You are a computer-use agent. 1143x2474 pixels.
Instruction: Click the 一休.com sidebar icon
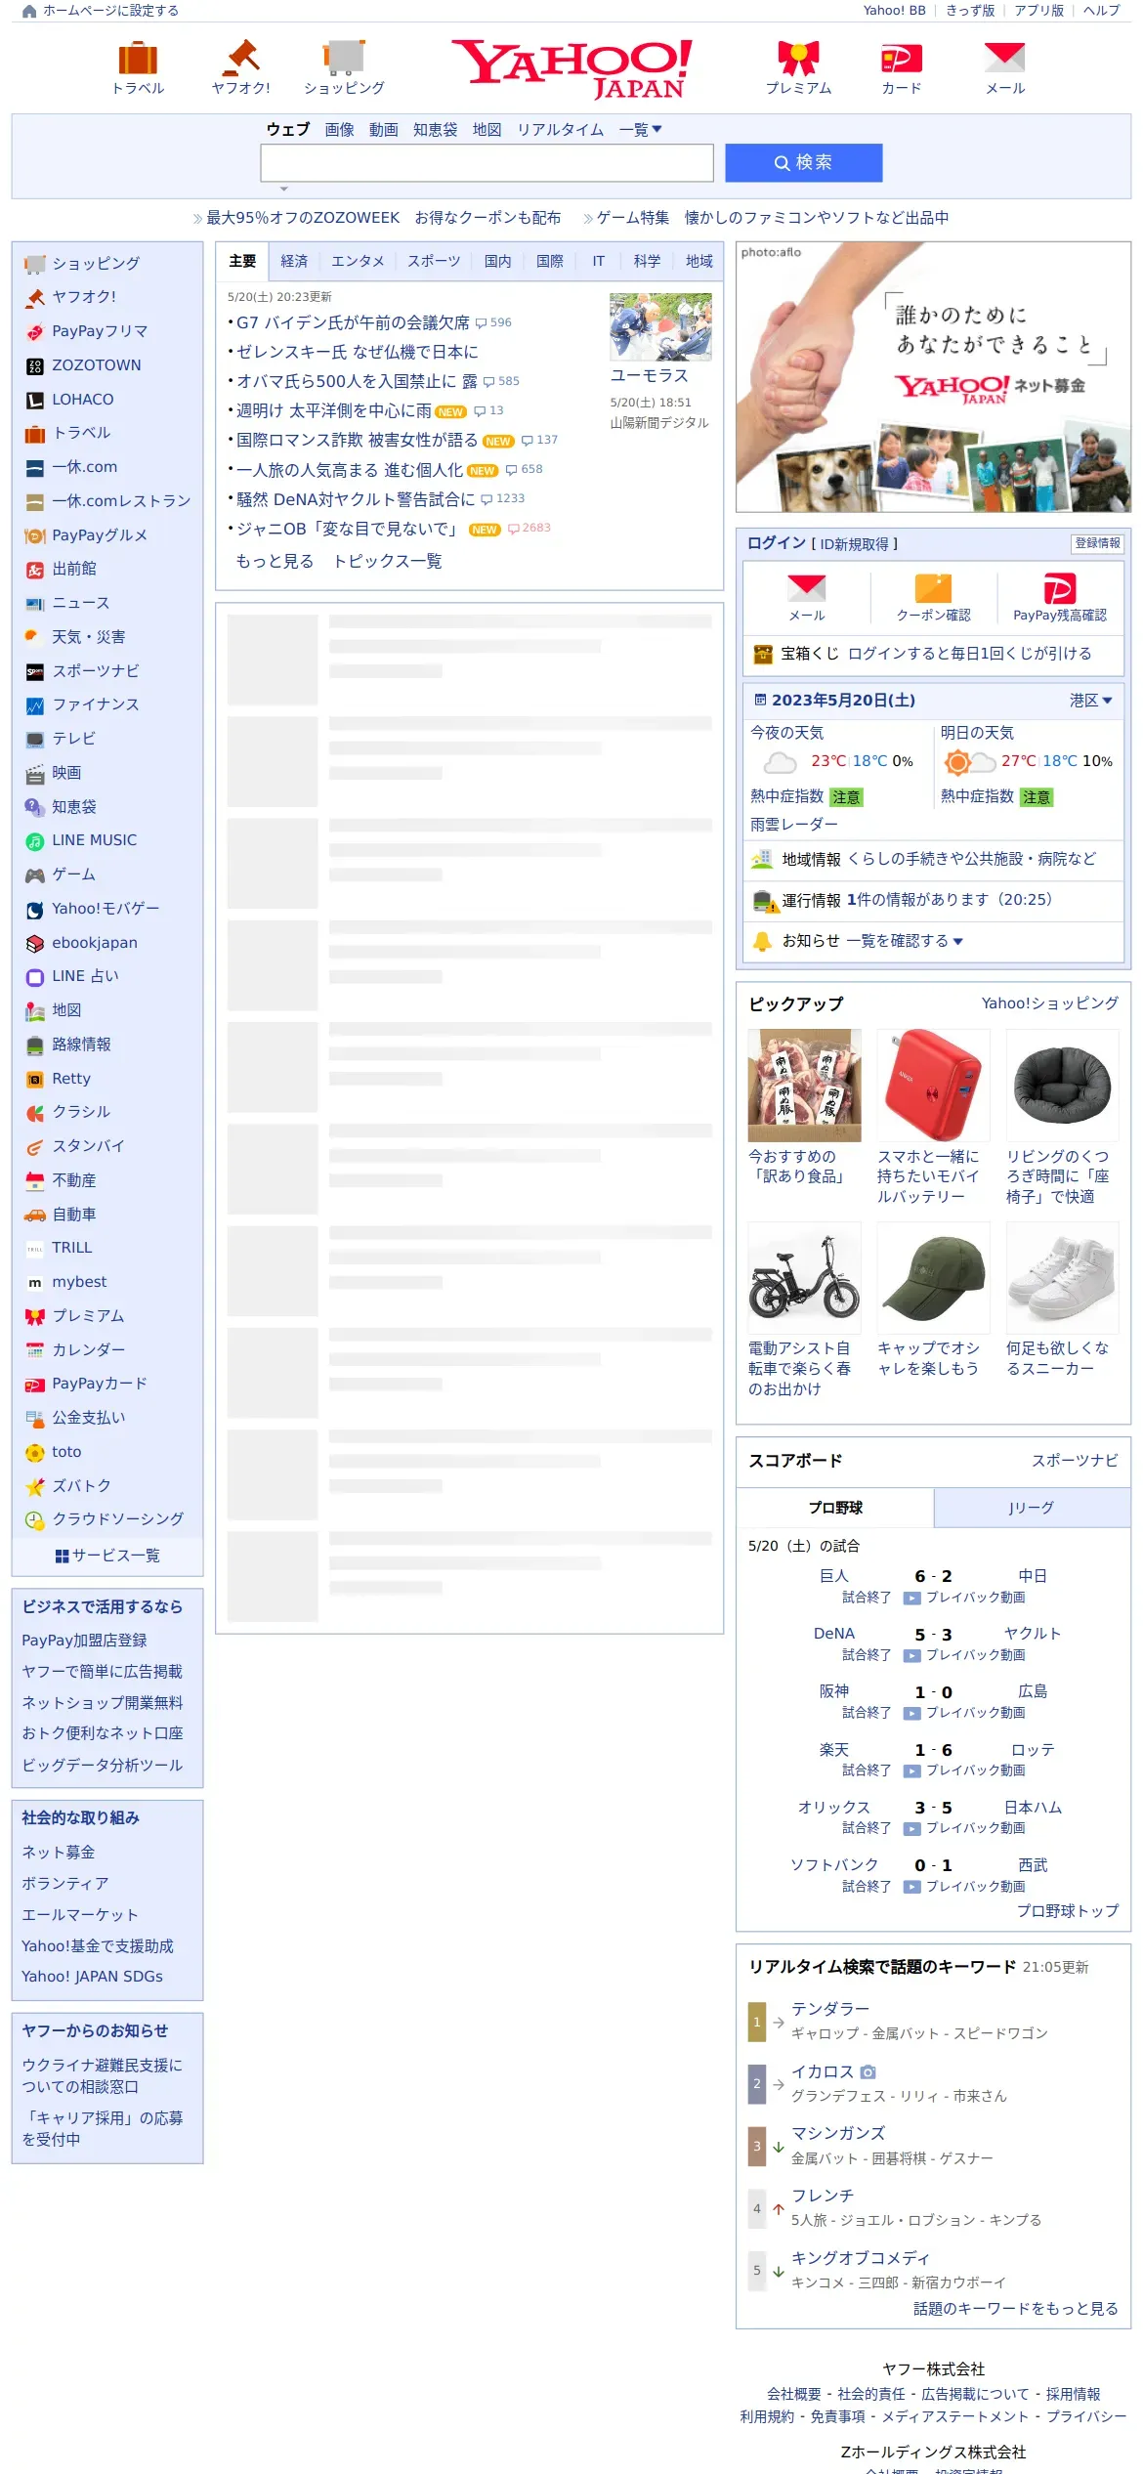tap(35, 468)
